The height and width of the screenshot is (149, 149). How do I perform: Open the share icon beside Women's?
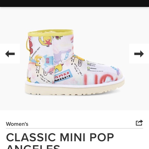coord(139,123)
